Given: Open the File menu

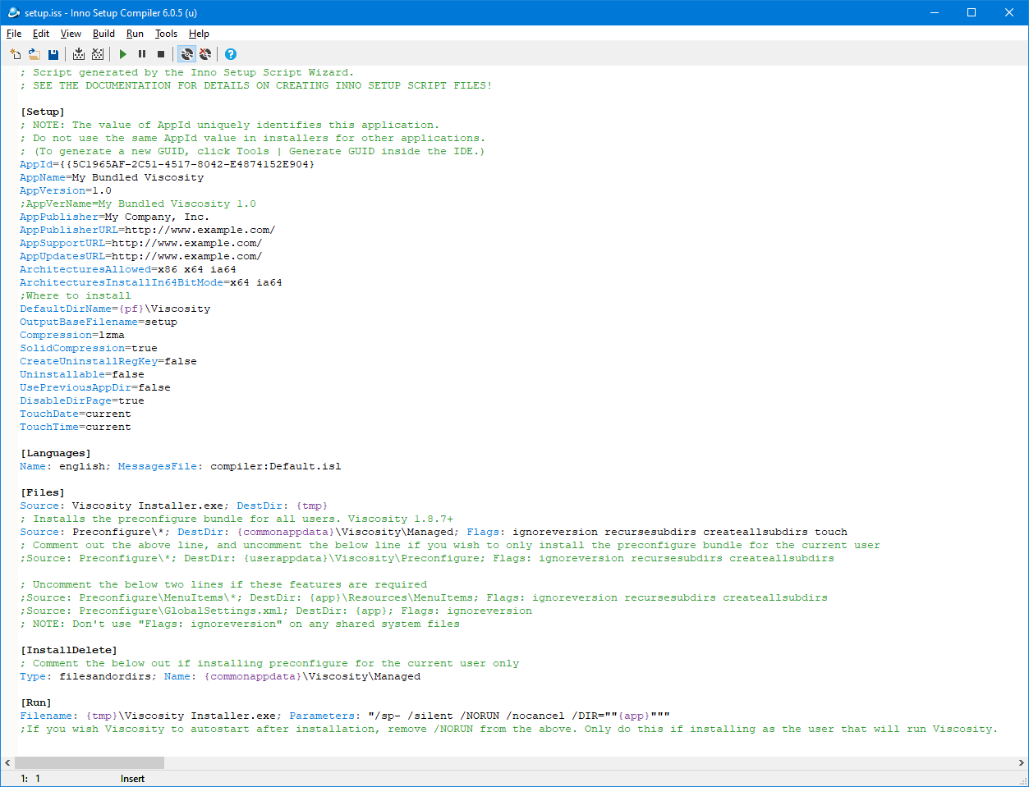Looking at the screenshot, I should (x=14, y=34).
